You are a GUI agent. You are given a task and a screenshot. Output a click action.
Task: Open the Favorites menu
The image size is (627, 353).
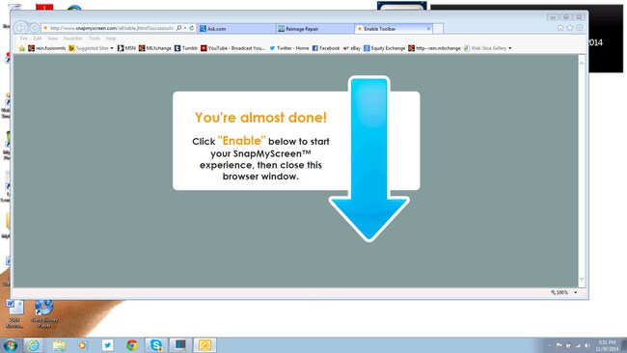[x=72, y=39]
